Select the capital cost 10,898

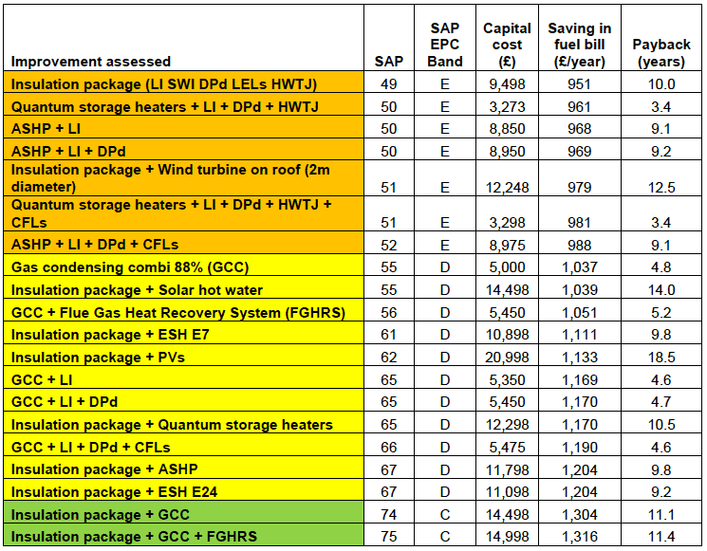click(508, 335)
